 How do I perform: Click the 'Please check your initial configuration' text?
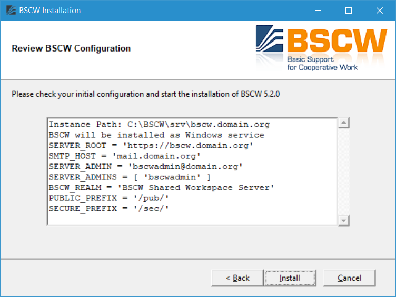(x=146, y=94)
